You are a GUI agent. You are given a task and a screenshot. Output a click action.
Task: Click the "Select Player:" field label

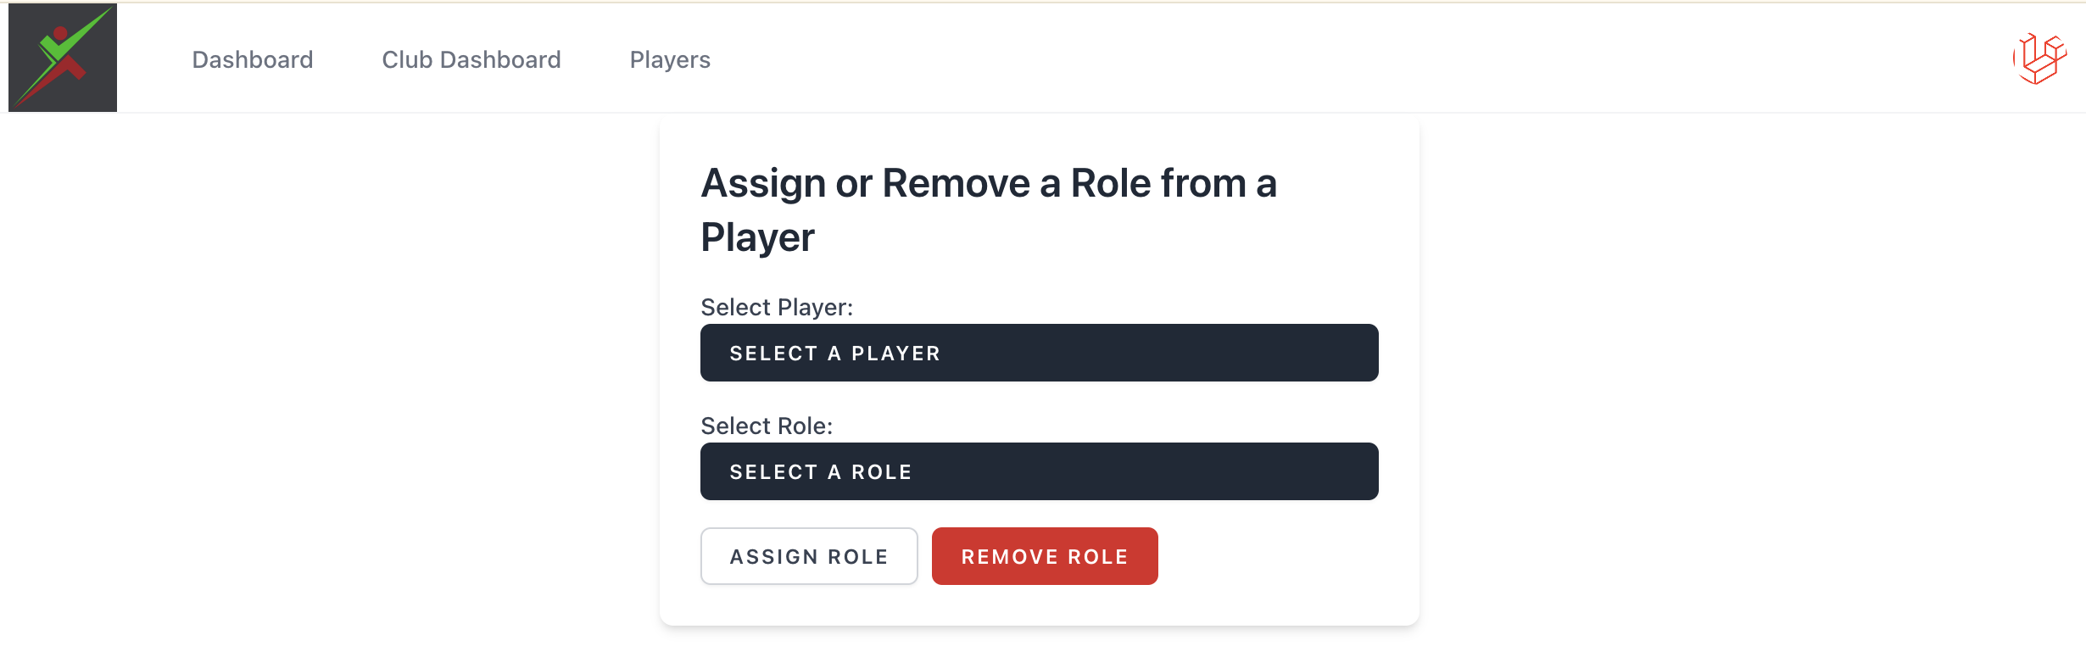[x=776, y=307]
